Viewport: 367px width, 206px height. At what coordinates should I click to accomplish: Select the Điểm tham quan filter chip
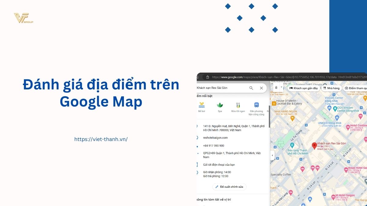click(355, 88)
